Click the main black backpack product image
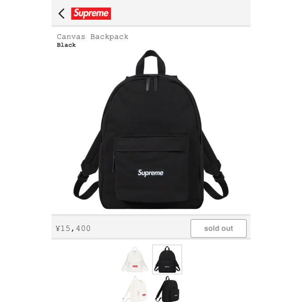 point(151,129)
